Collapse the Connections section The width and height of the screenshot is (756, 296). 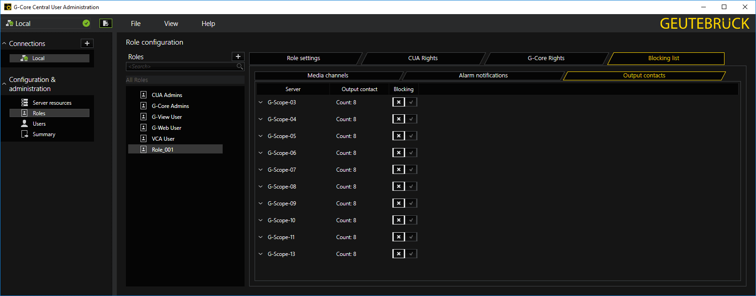point(4,44)
